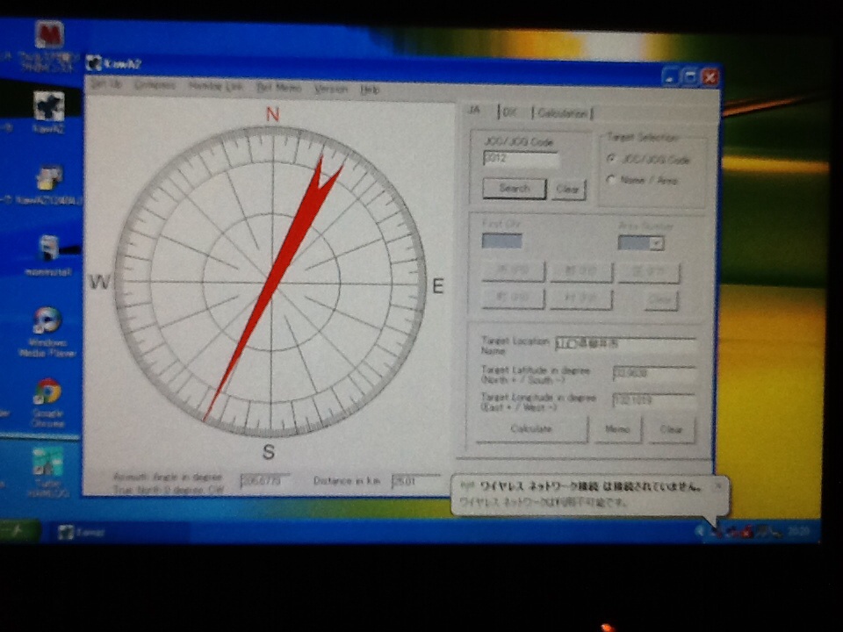Open the red M desktop icon
The height and width of the screenshot is (632, 843).
tap(49, 35)
